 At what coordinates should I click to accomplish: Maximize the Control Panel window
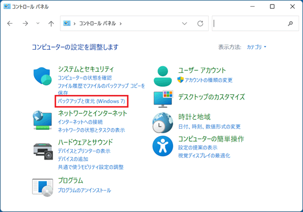click(272, 7)
